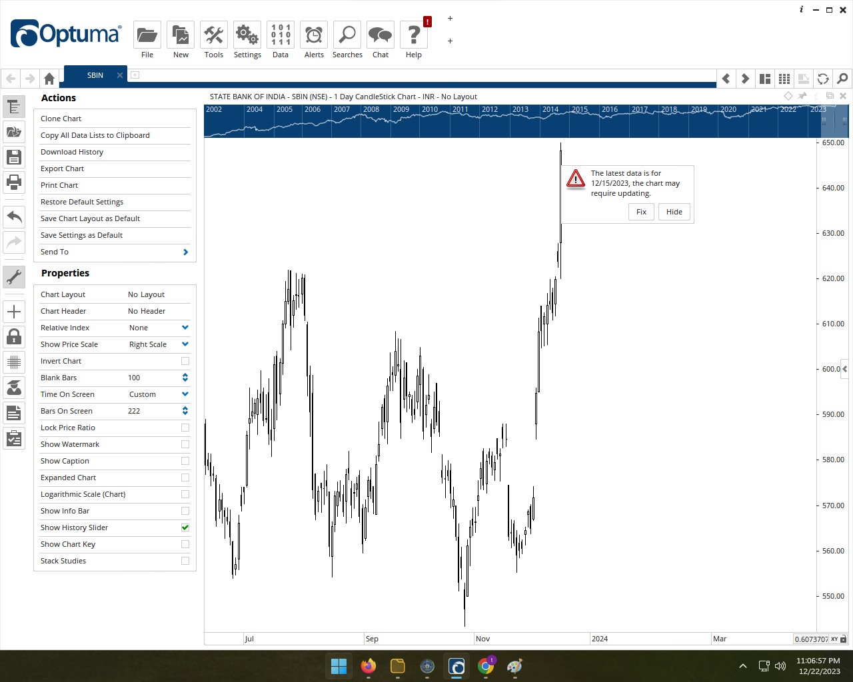Click Chart Header value No Header
Image resolution: width=853 pixels, height=682 pixels.
coord(147,311)
